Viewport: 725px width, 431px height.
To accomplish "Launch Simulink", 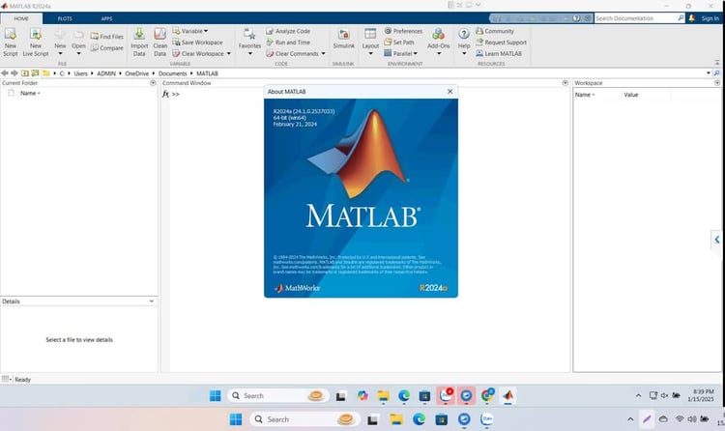I will click(343, 39).
